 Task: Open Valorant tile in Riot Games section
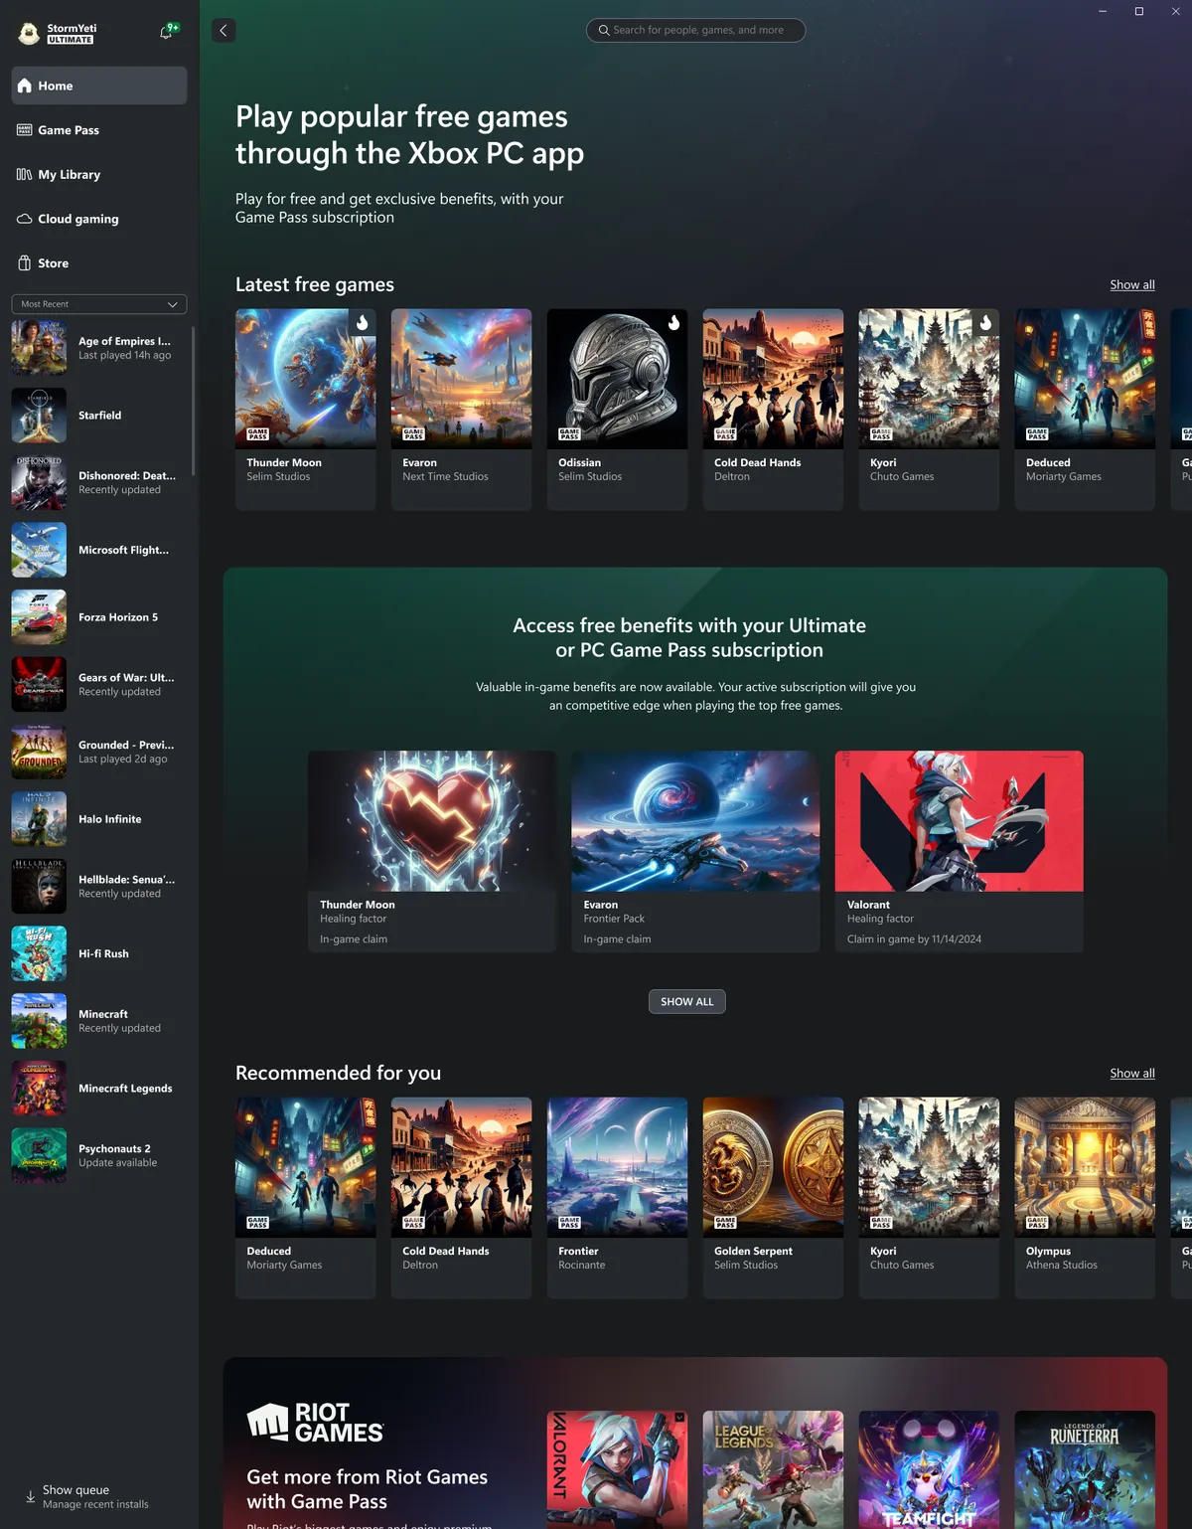(617, 1469)
